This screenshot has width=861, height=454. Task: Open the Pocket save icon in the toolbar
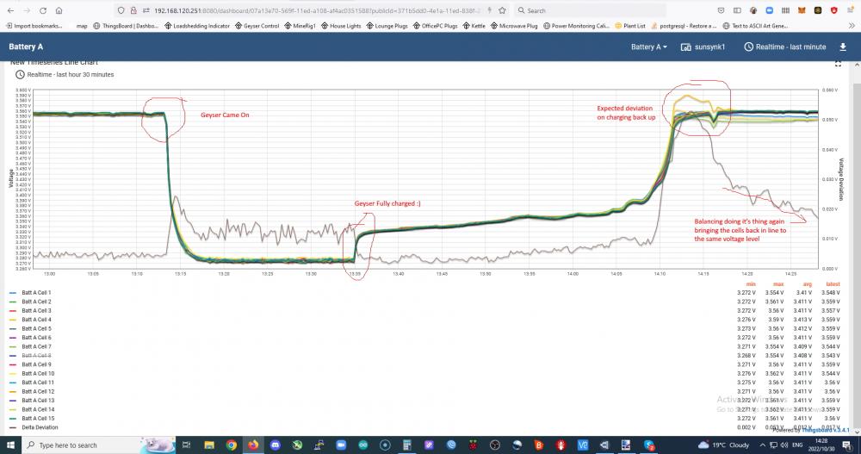tap(721, 10)
